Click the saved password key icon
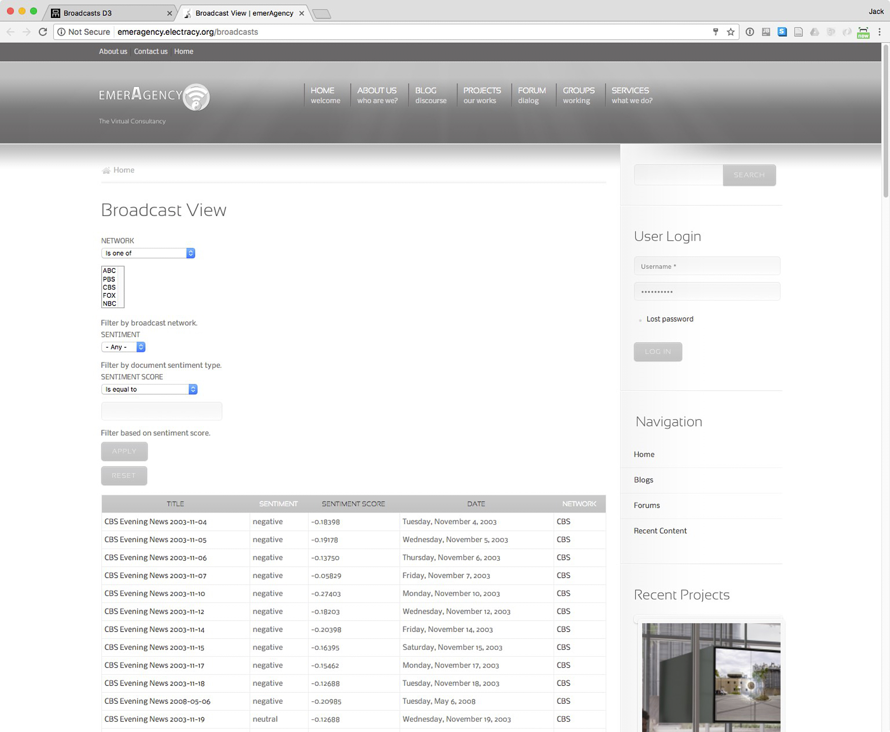Image resolution: width=890 pixels, height=732 pixels. pyautogui.click(x=715, y=32)
